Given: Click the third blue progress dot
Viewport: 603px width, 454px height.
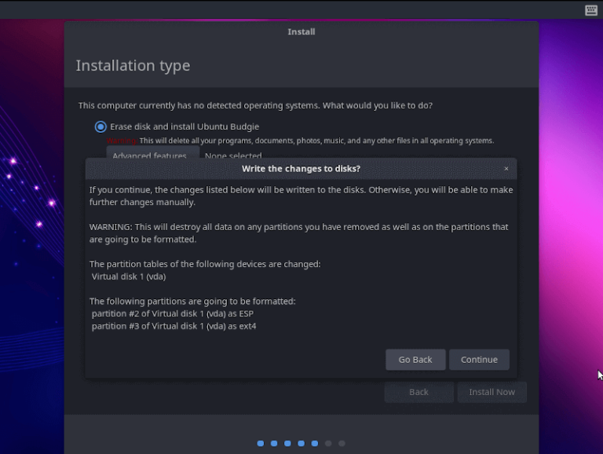Looking at the screenshot, I should pyautogui.click(x=287, y=444).
